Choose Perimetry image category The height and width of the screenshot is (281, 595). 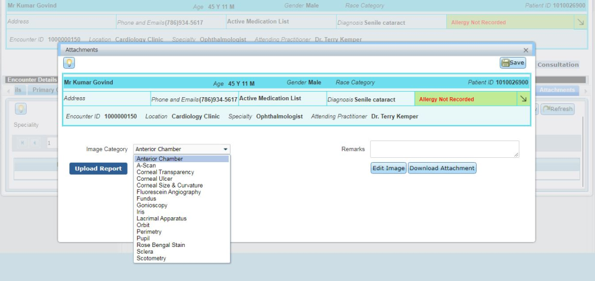click(182, 231)
